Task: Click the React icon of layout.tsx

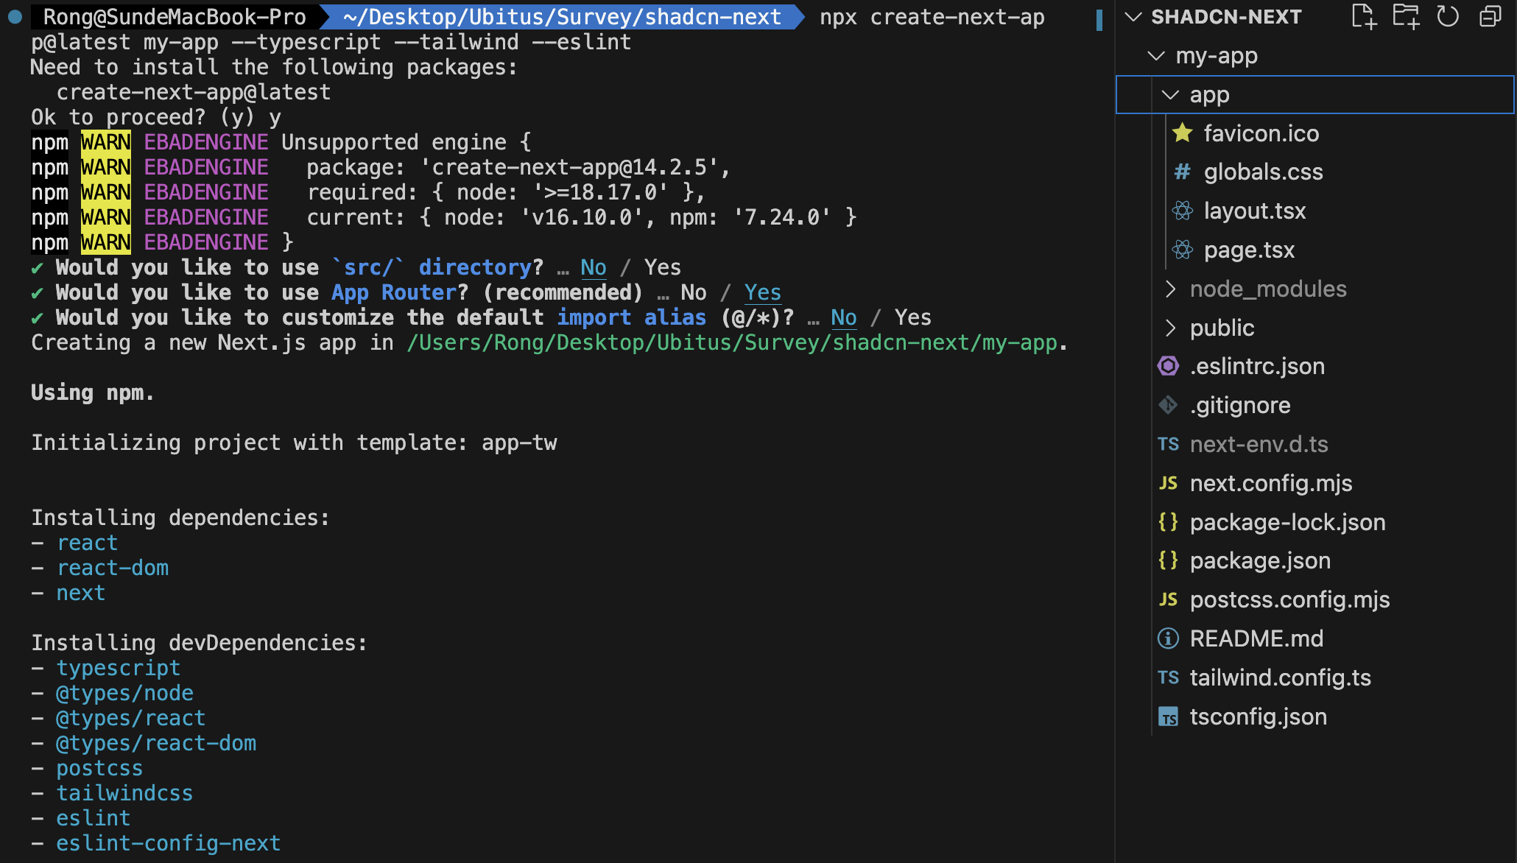Action: click(x=1183, y=211)
